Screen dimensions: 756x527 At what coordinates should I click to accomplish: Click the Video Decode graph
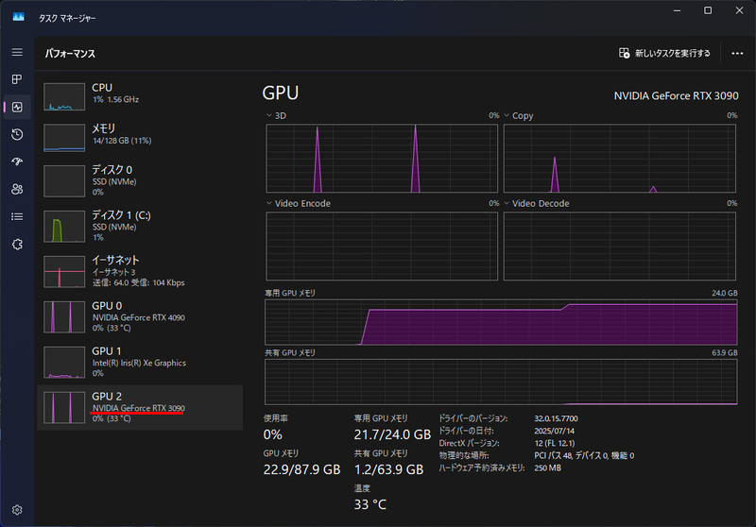coord(620,246)
